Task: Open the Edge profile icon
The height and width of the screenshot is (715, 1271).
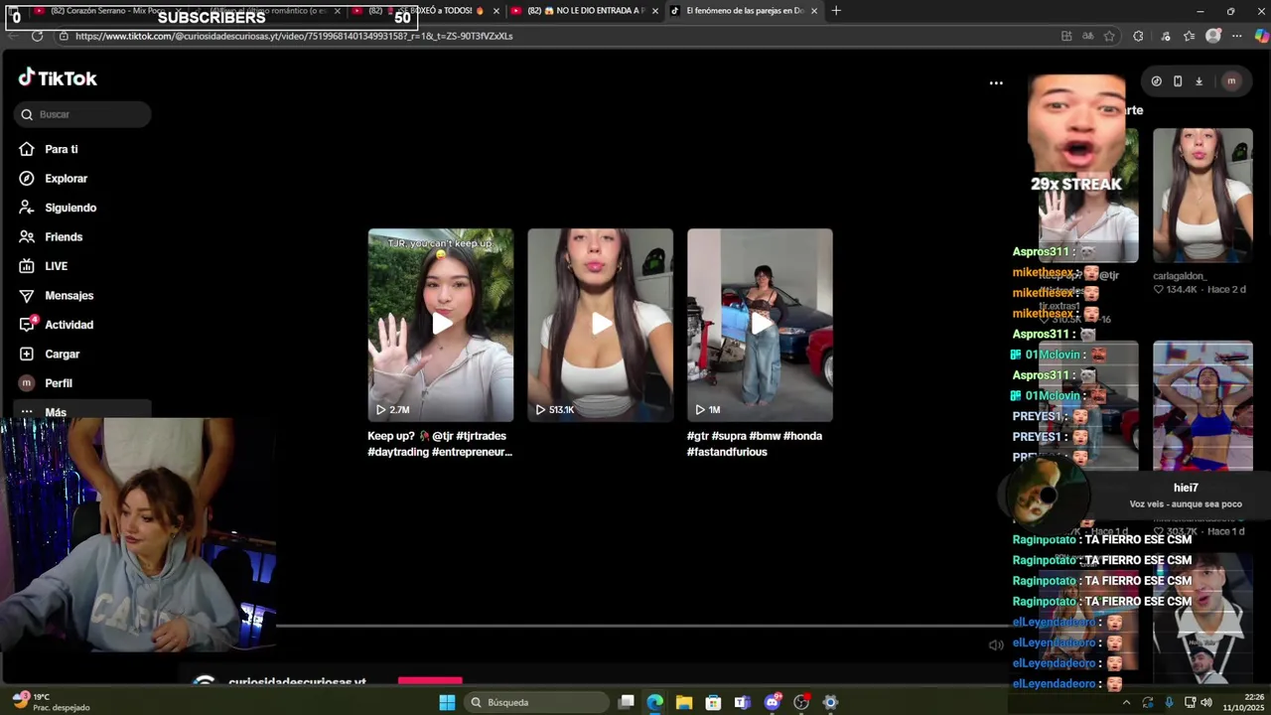Action: pos(1213,36)
